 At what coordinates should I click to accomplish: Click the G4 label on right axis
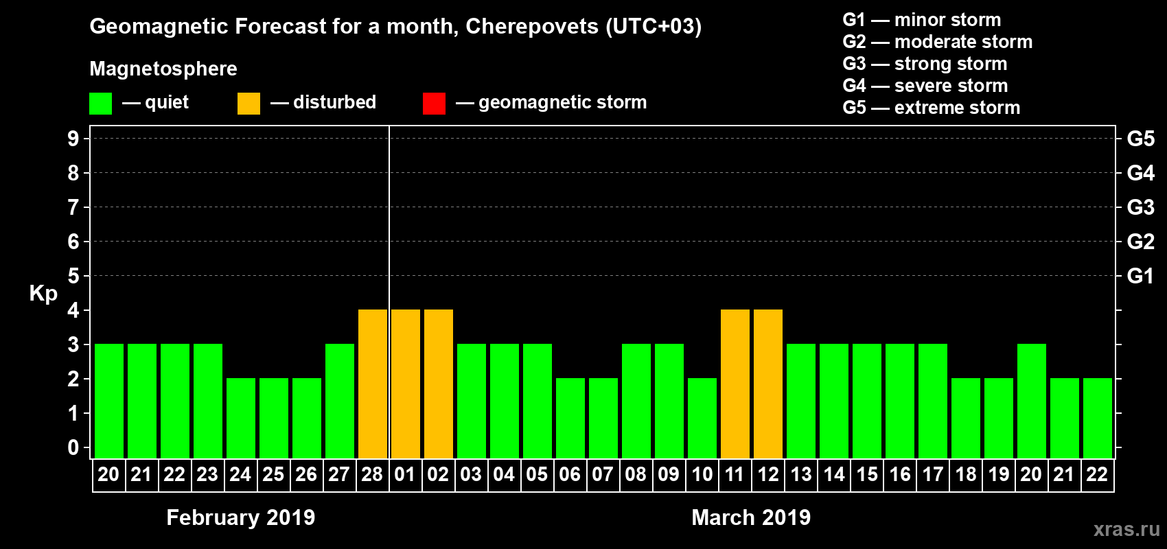coord(1141,173)
